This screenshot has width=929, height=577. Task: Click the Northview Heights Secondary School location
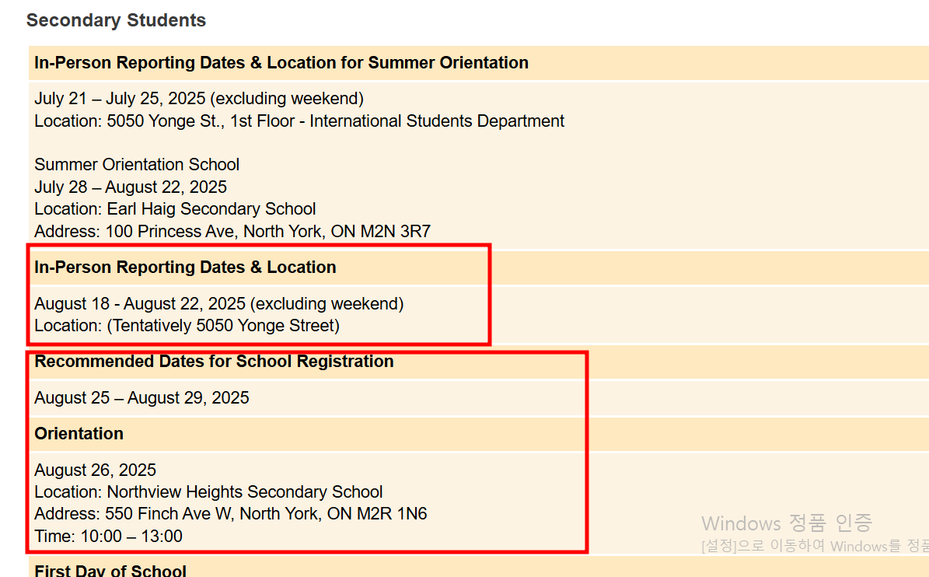pyautogui.click(x=208, y=492)
